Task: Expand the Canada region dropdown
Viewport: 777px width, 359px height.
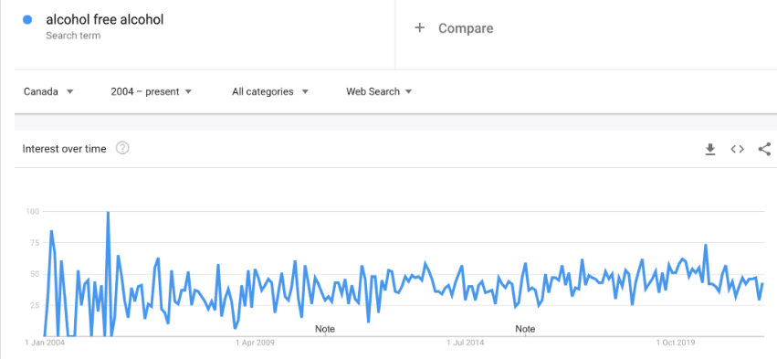Action: 48,91
